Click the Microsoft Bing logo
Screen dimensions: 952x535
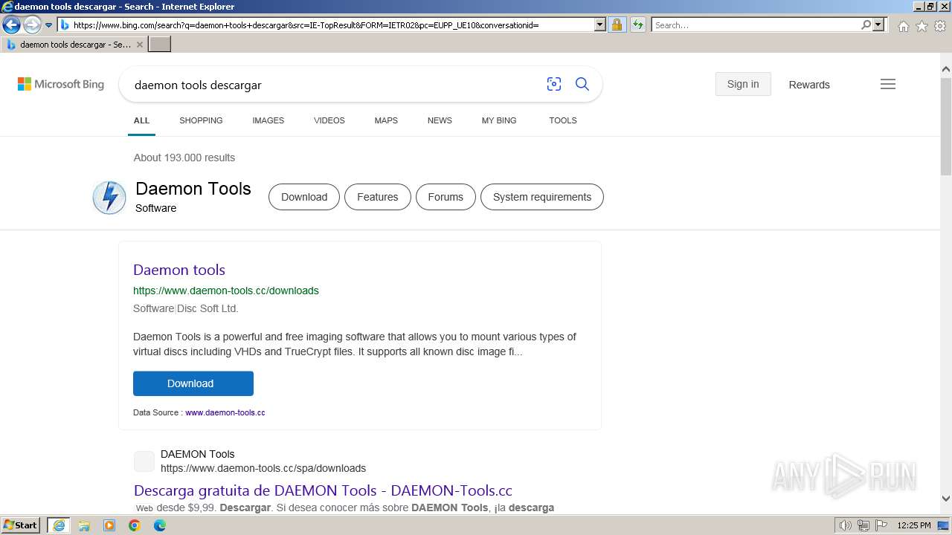[61, 84]
